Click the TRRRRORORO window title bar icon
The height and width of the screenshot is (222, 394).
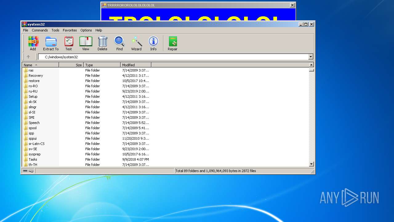(x=104, y=5)
